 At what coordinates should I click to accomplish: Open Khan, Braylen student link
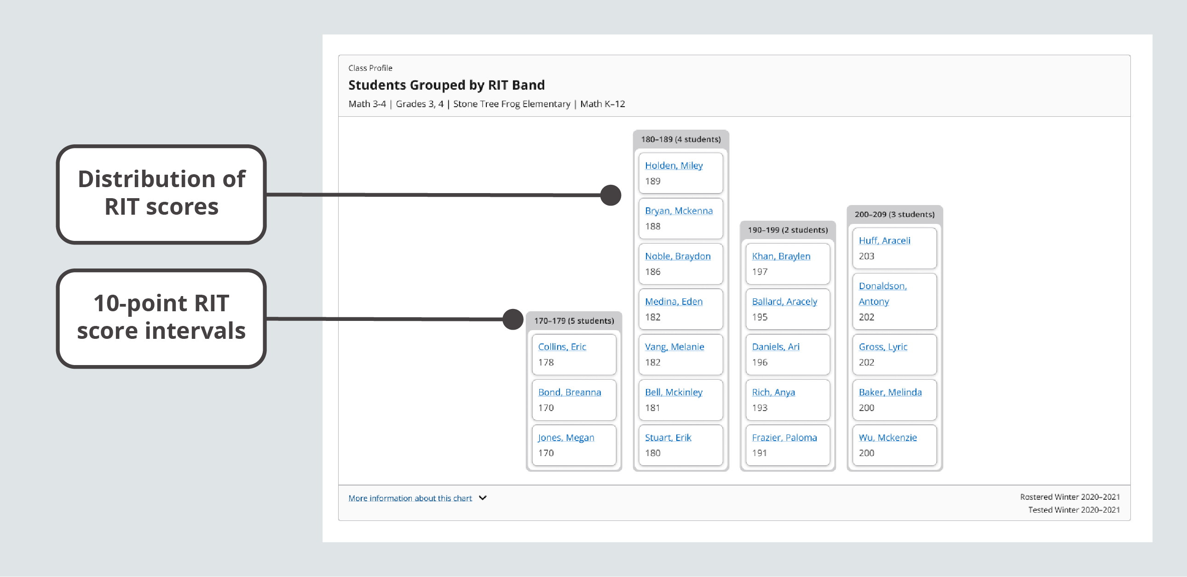(x=781, y=256)
